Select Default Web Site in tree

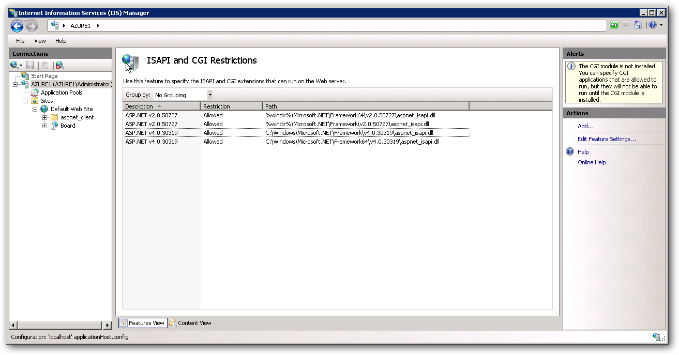[72, 109]
